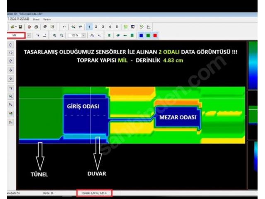Expand the zoom percentage dropdown arrow
The width and height of the screenshot is (265, 199).
tap(83, 35)
